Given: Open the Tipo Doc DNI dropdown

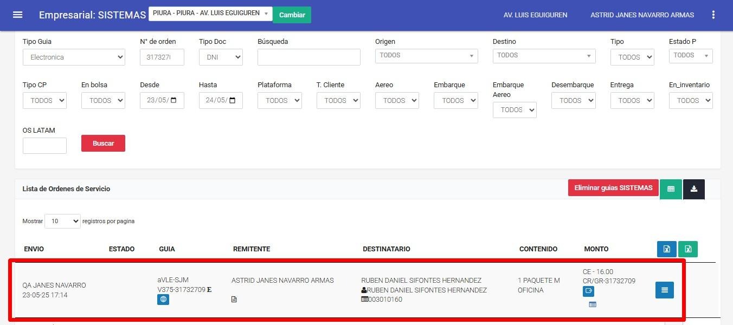Looking at the screenshot, I should point(221,57).
